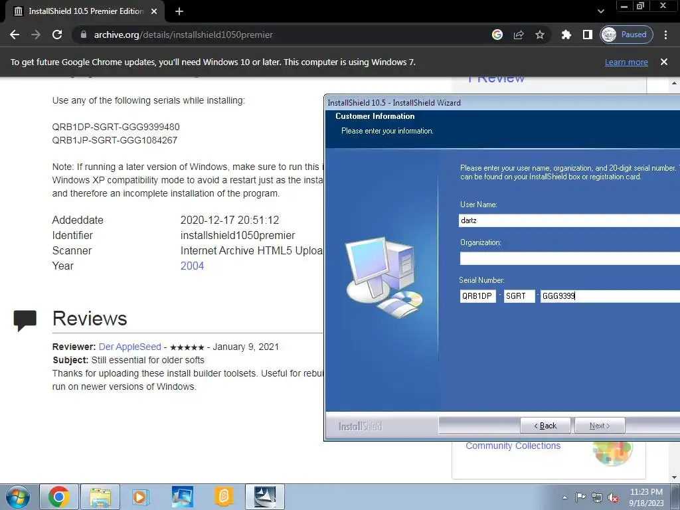Click Back in the InstallShield Wizard
Viewport: 680px width, 510px height.
coord(545,426)
